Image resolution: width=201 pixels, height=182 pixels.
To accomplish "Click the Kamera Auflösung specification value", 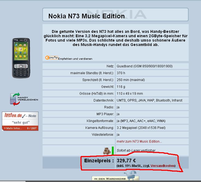I will click(141, 128).
